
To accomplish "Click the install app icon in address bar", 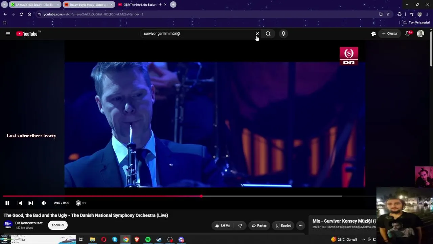I will click(381, 14).
